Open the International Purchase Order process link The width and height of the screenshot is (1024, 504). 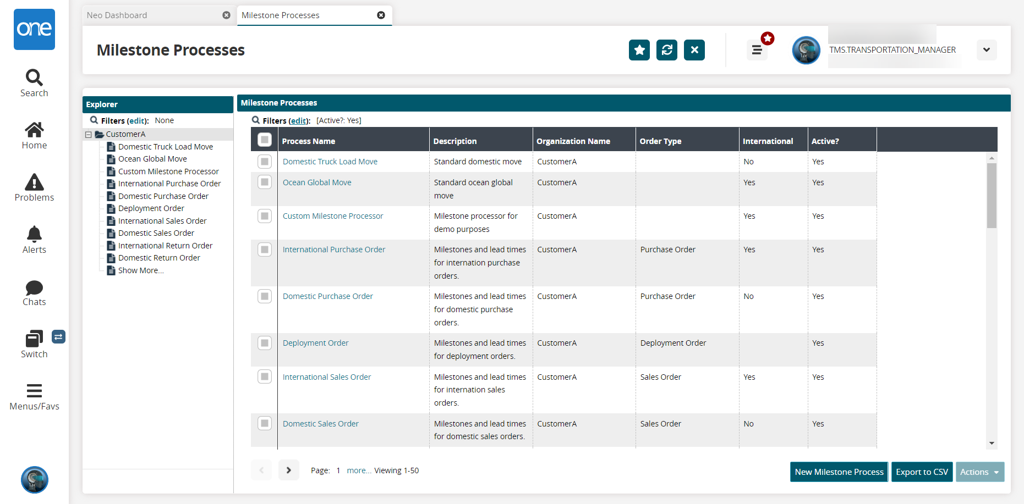pos(333,250)
